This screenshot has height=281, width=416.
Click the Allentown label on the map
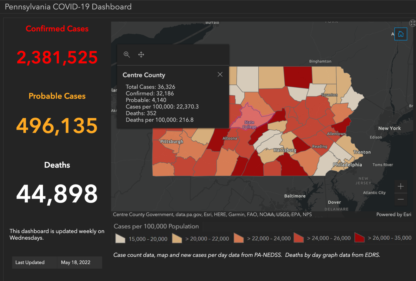(x=336, y=134)
